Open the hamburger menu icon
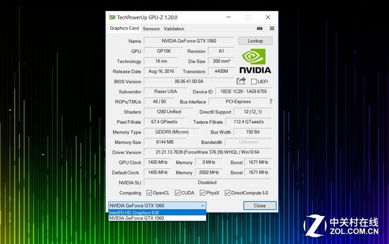389x244 pixels. tap(272, 29)
